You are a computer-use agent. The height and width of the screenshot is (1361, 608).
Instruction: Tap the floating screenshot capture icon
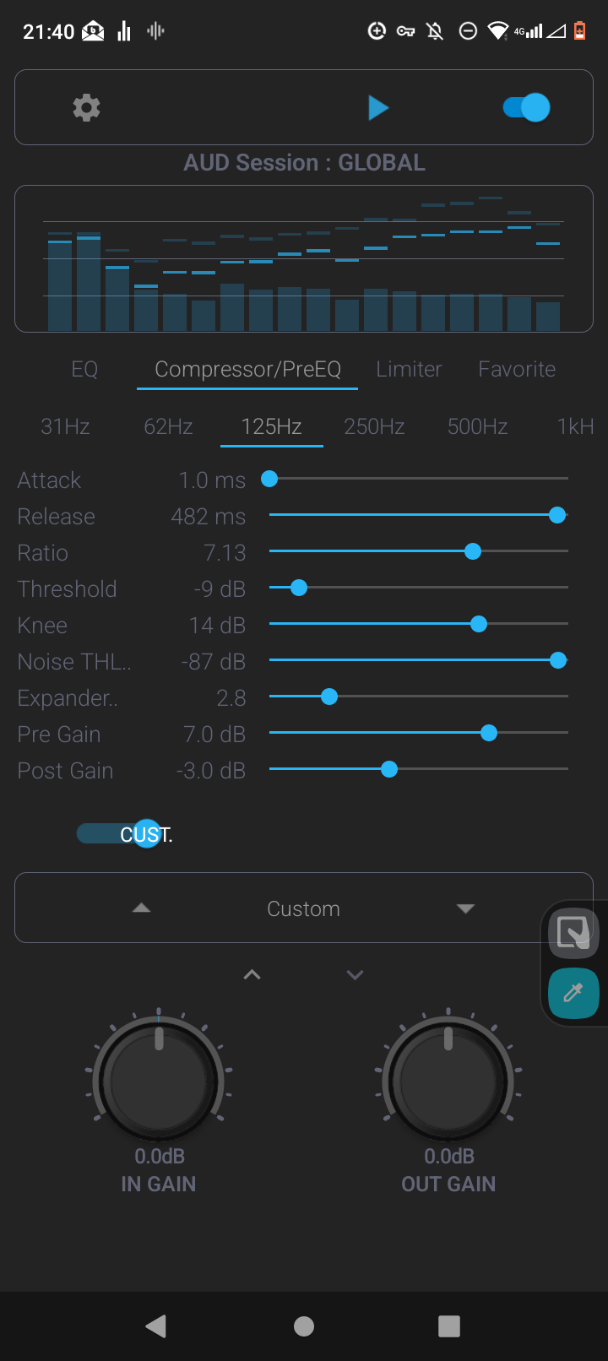[573, 932]
